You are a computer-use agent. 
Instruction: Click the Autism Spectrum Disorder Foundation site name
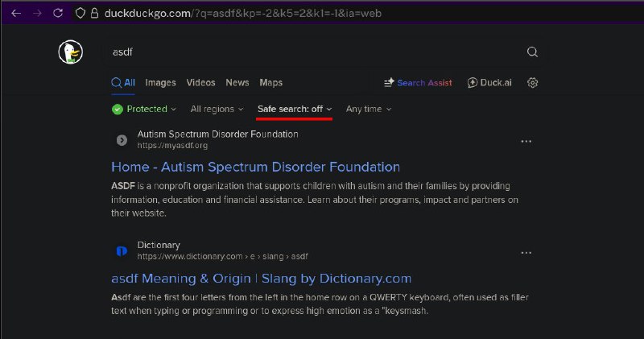click(217, 134)
